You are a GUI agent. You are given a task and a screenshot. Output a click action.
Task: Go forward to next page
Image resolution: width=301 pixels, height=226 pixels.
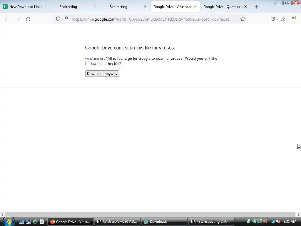pyautogui.click(x=18, y=19)
